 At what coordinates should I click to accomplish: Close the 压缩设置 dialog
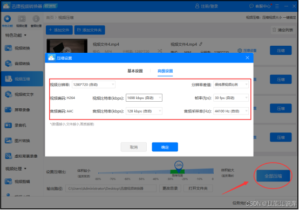pos(247,58)
